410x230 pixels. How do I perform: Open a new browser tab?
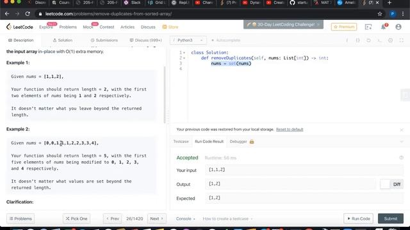point(389,3)
